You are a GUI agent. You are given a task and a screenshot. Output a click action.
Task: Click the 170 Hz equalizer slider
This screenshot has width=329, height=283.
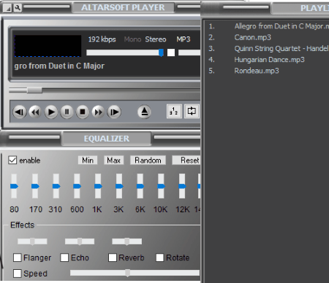[35, 186]
